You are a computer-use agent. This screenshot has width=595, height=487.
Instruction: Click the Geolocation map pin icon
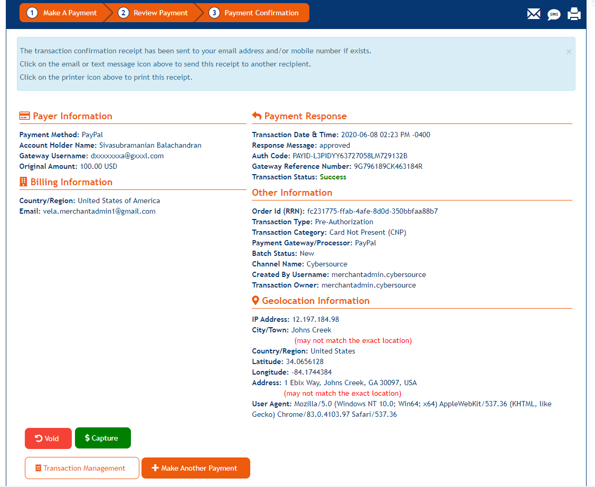(x=256, y=301)
